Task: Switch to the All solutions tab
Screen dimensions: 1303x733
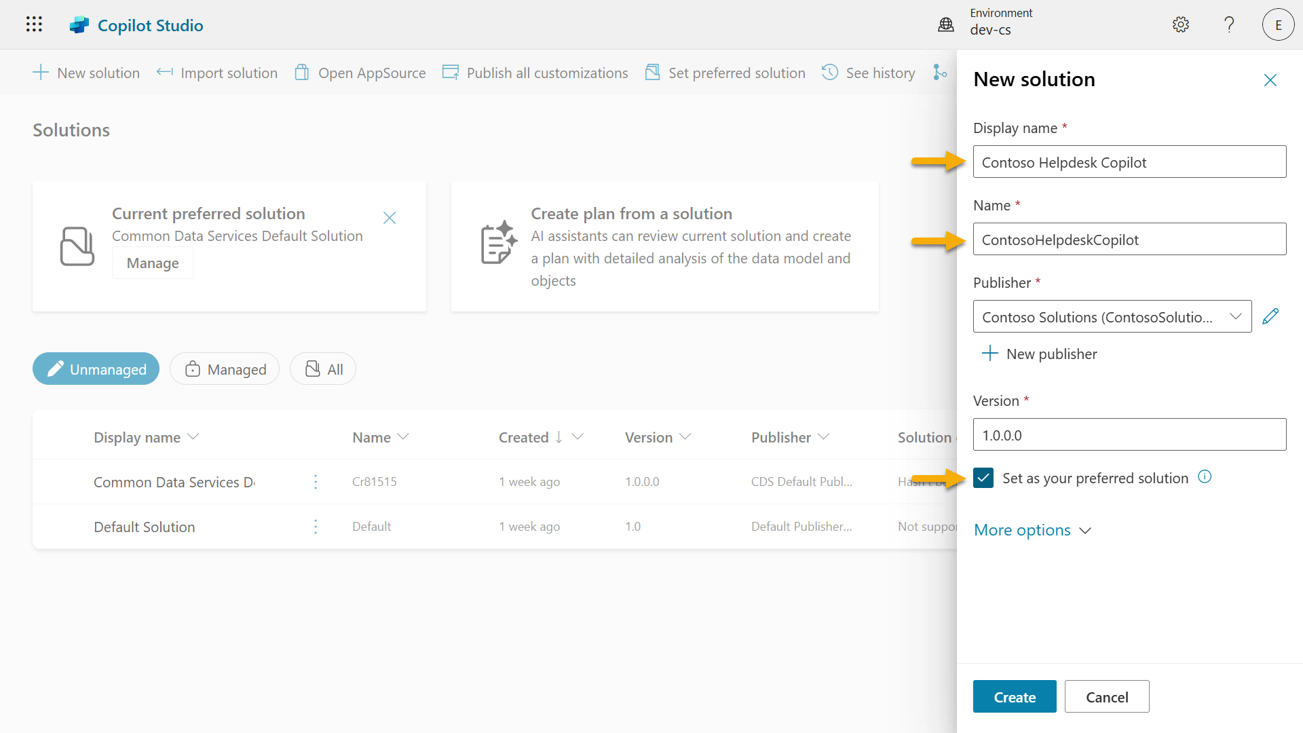Action: coord(323,369)
